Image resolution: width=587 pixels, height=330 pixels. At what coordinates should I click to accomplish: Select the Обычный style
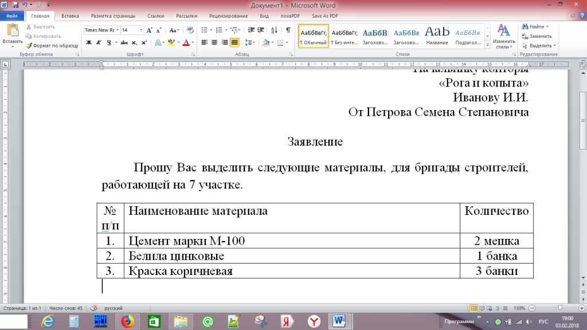(314, 36)
